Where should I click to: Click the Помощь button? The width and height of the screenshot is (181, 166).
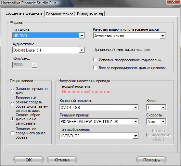(151, 160)
